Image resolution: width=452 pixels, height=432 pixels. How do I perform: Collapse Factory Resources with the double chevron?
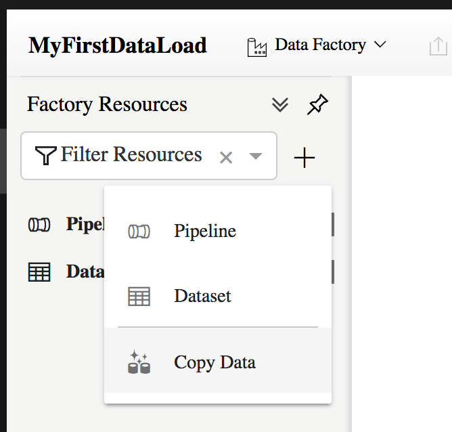280,105
